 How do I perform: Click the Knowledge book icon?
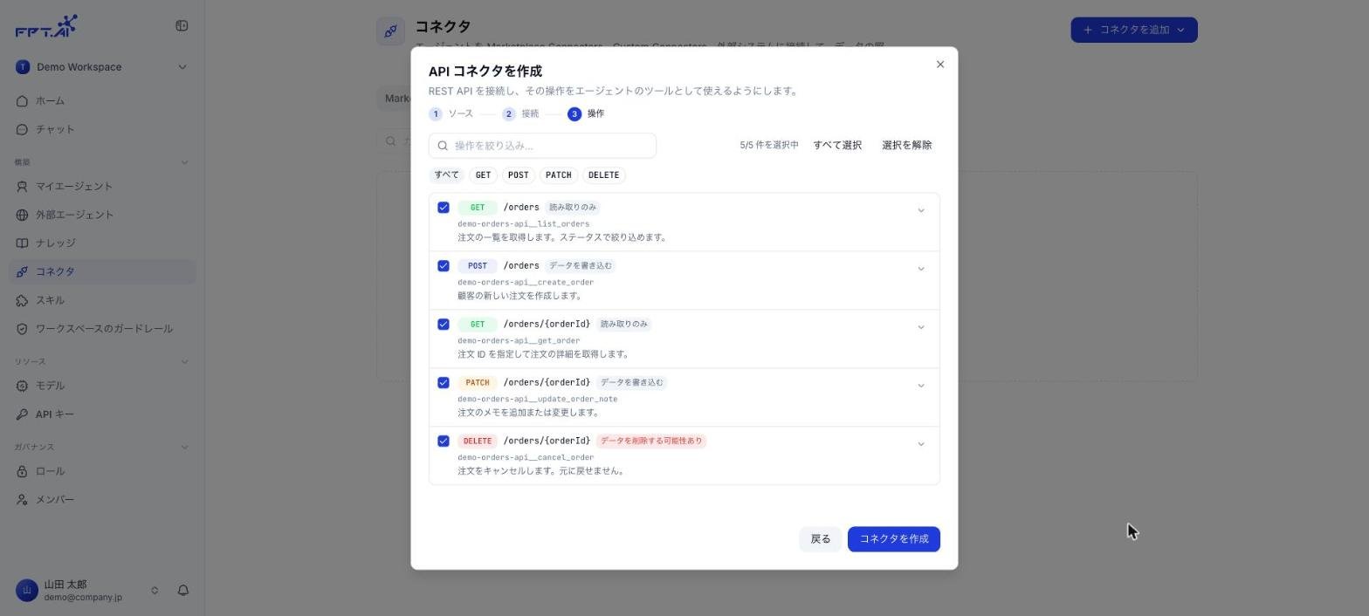pyautogui.click(x=23, y=243)
